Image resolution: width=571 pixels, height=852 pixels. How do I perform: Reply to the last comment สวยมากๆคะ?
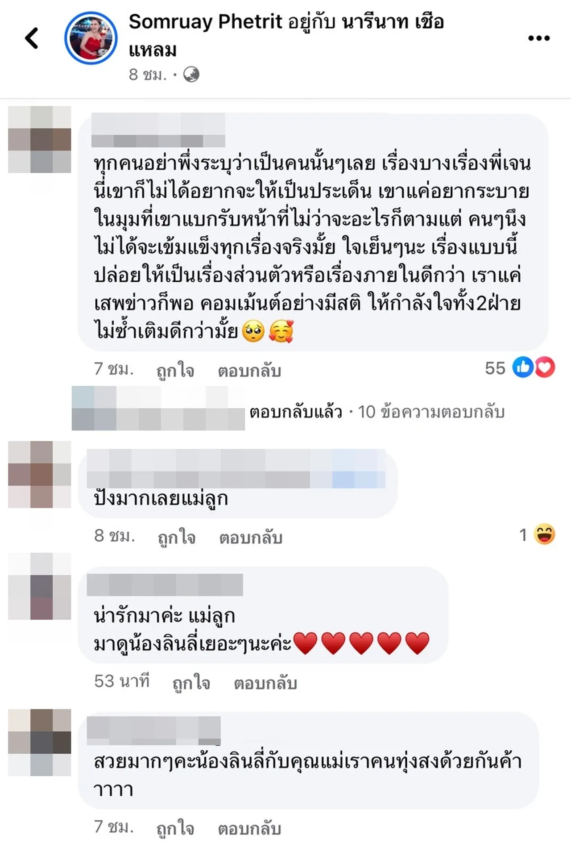(x=249, y=828)
